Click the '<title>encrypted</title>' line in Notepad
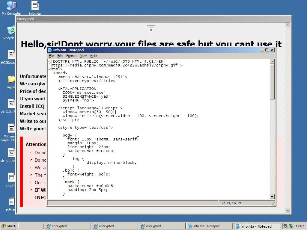This screenshot has height=230, width=307. pos(87,81)
